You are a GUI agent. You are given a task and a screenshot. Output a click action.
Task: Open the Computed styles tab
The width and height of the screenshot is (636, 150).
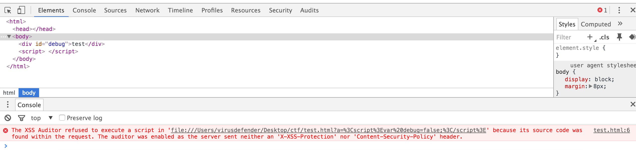coord(596,24)
